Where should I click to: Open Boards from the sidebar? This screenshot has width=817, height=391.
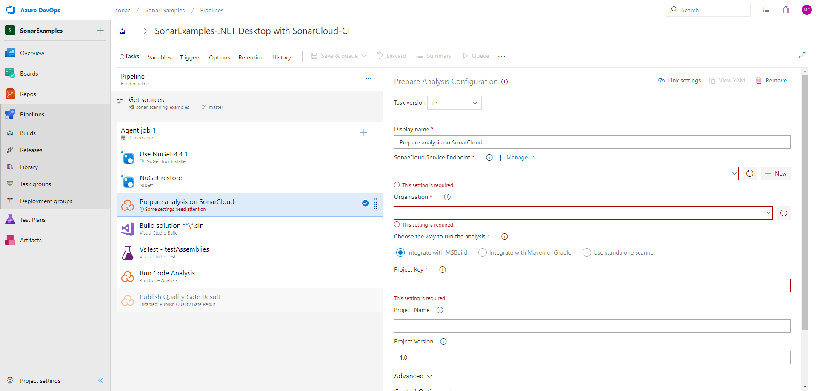click(29, 73)
